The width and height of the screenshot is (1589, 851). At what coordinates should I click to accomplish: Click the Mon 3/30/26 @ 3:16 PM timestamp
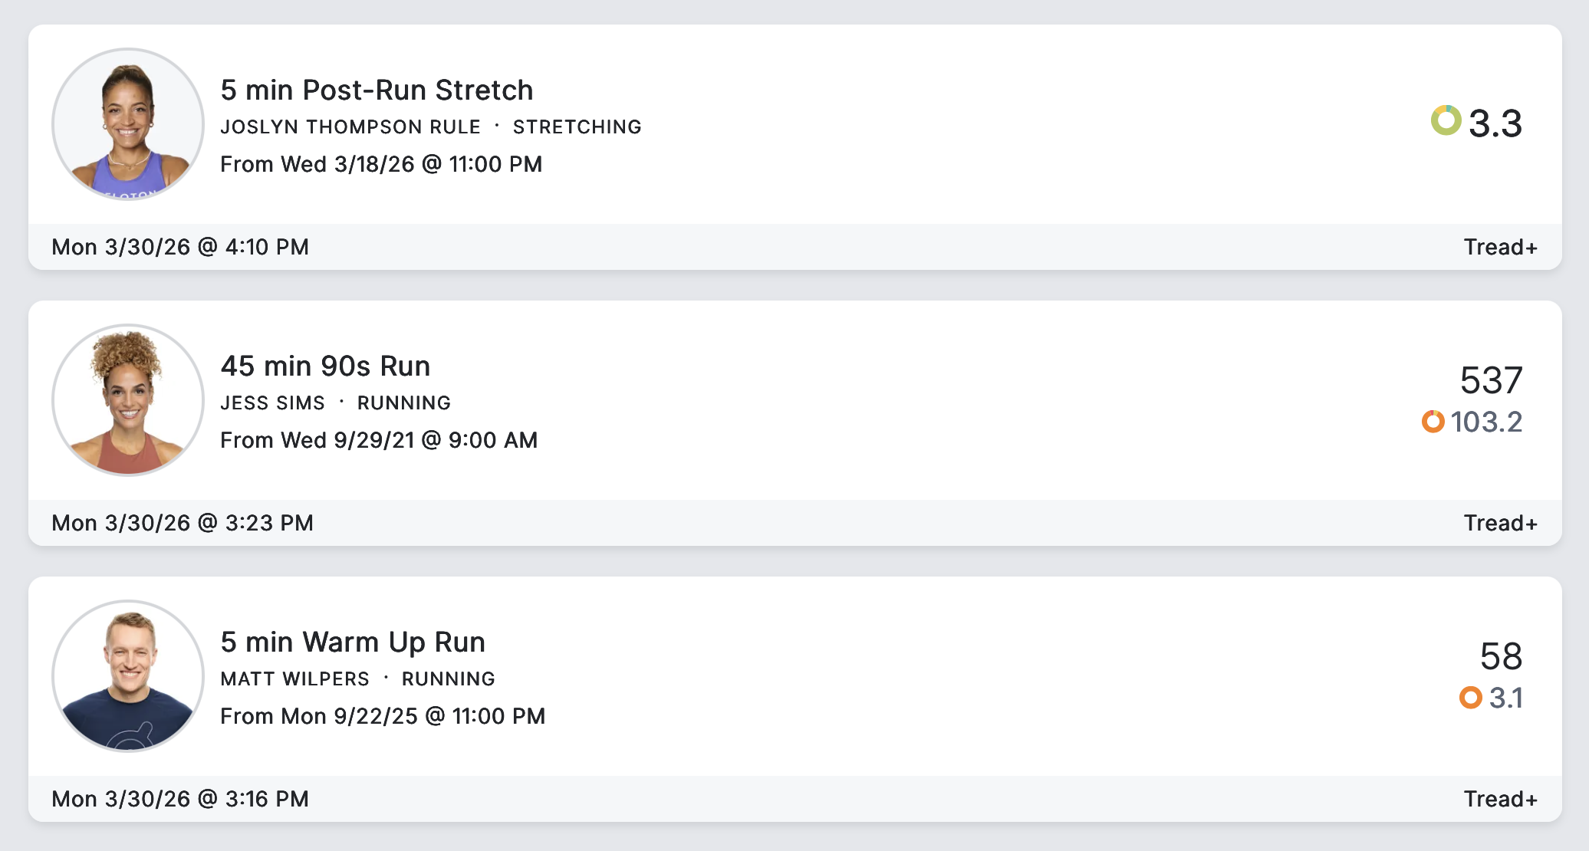click(x=180, y=799)
